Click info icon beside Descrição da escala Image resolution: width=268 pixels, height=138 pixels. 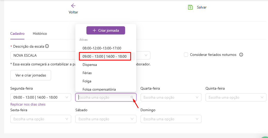tap(47, 46)
